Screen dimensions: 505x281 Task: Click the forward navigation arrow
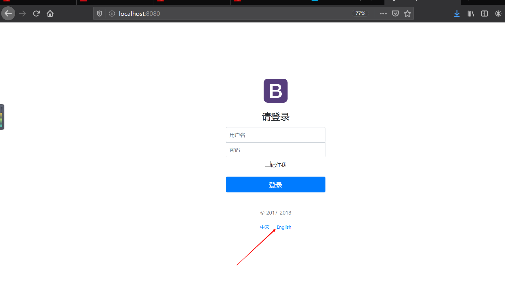point(22,14)
